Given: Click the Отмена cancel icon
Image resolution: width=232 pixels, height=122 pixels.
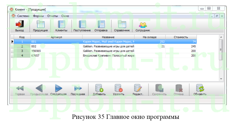Looking at the screenshot, I should [179, 88].
